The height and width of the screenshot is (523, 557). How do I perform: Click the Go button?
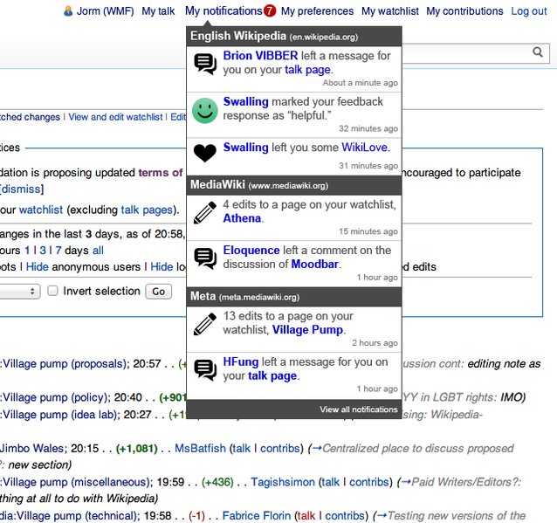pyautogui.click(x=158, y=292)
